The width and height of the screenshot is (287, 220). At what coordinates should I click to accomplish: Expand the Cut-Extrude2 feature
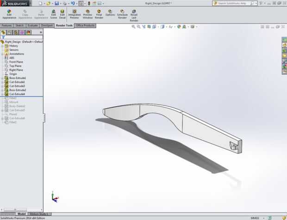2,82
